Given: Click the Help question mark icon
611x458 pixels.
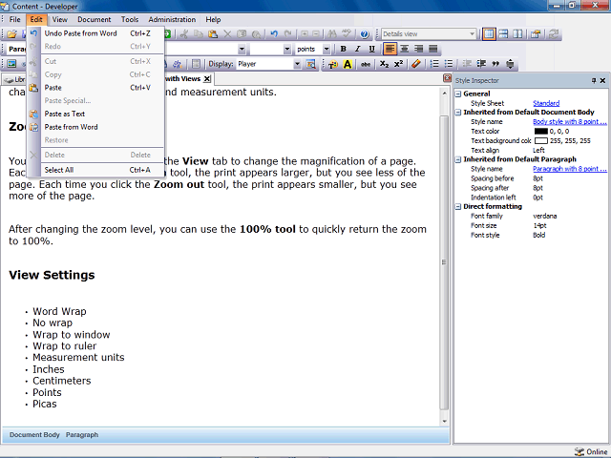Looking at the screenshot, I should click(365, 34).
